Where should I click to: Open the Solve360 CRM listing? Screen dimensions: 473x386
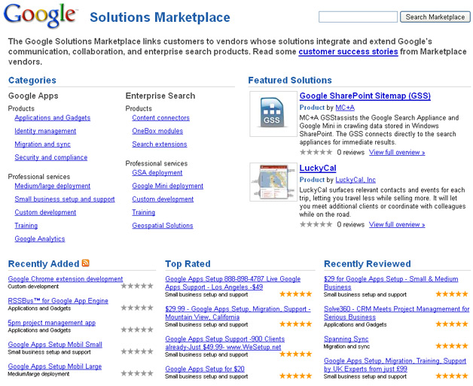coord(396,313)
